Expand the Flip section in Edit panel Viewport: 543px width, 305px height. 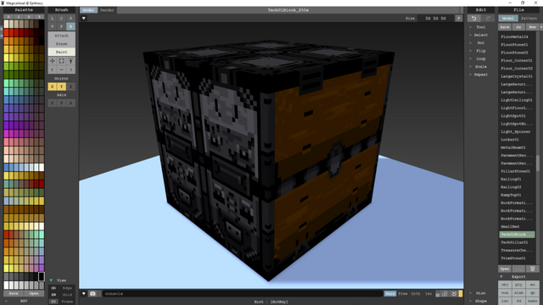481,51
